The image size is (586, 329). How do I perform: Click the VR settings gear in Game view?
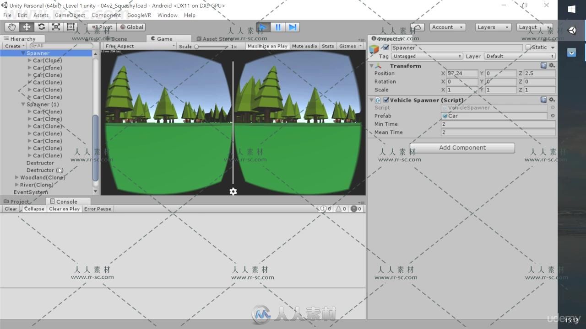pos(233,191)
